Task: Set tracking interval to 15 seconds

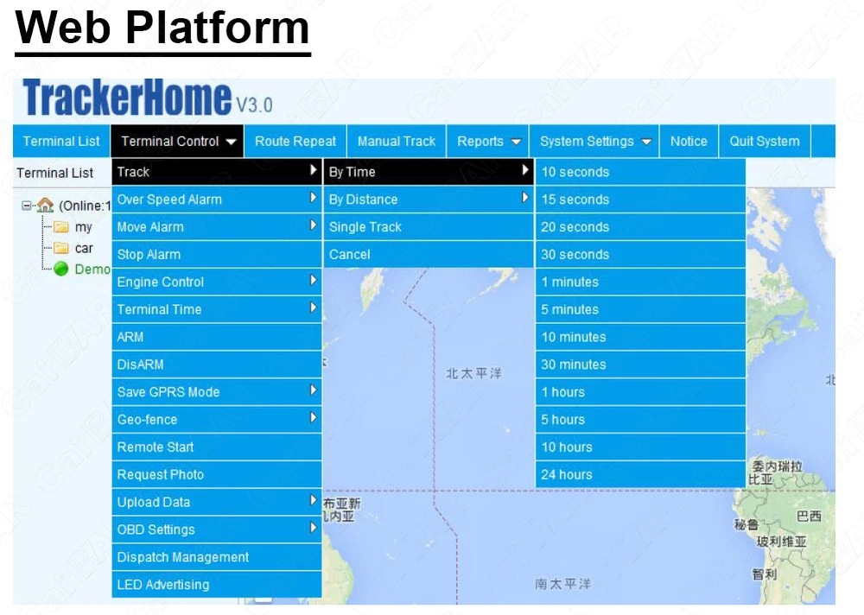Action: pos(640,200)
